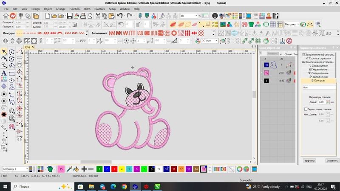340x191 pixels.
Task: Click the circular color wheel icon at bottom
Action: 239,169
